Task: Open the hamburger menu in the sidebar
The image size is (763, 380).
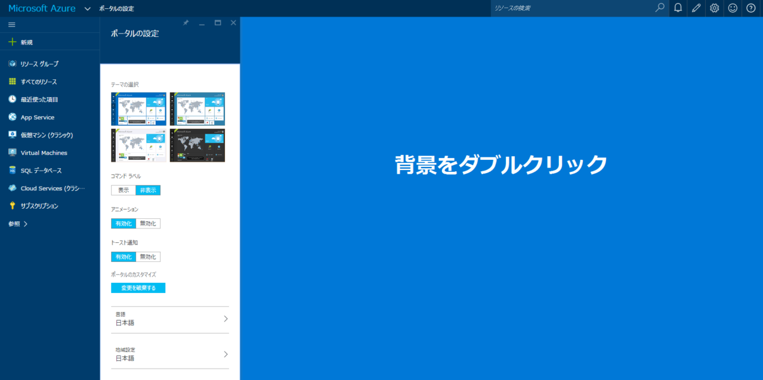Action: click(x=11, y=24)
